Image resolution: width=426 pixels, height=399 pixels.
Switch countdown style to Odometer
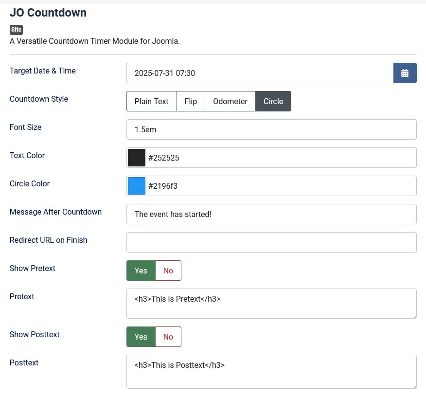coord(230,101)
